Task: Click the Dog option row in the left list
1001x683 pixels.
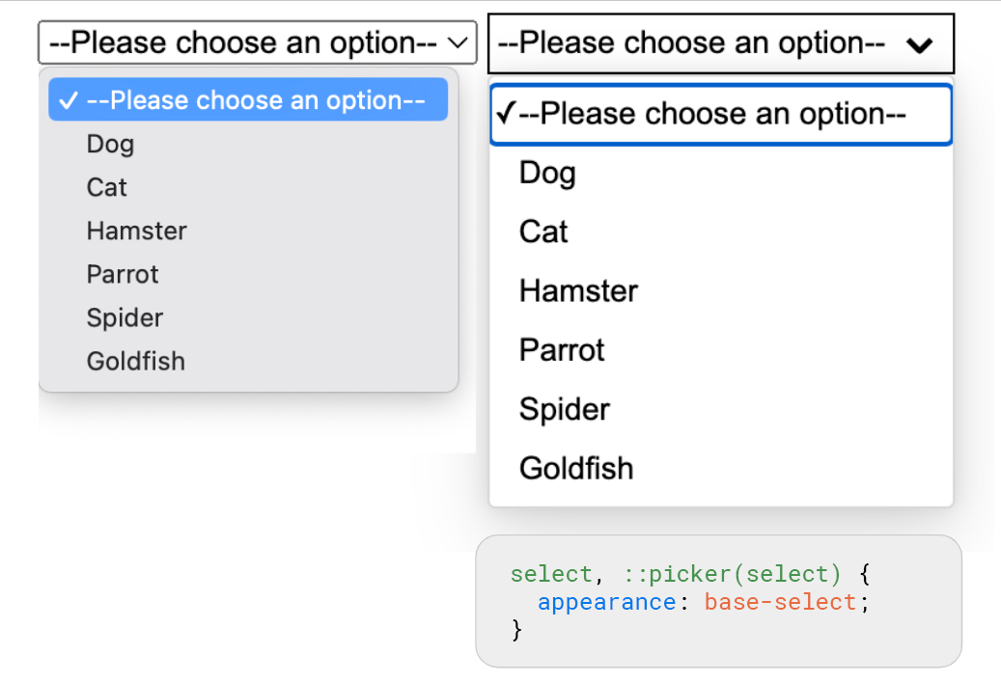Action: pyautogui.click(x=110, y=144)
